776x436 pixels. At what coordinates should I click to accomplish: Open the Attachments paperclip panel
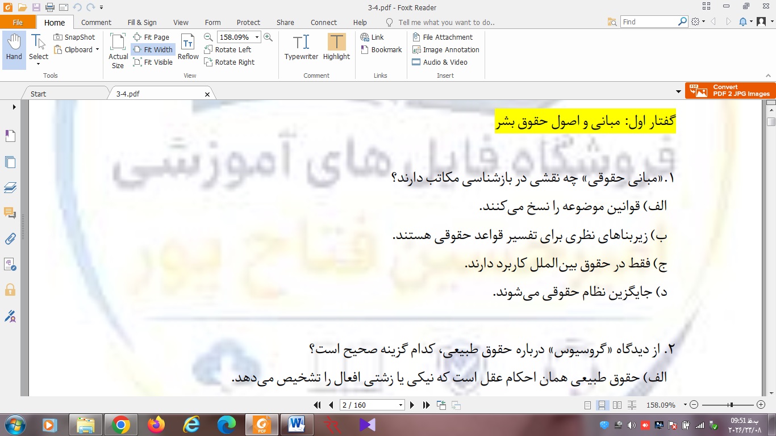coord(10,238)
